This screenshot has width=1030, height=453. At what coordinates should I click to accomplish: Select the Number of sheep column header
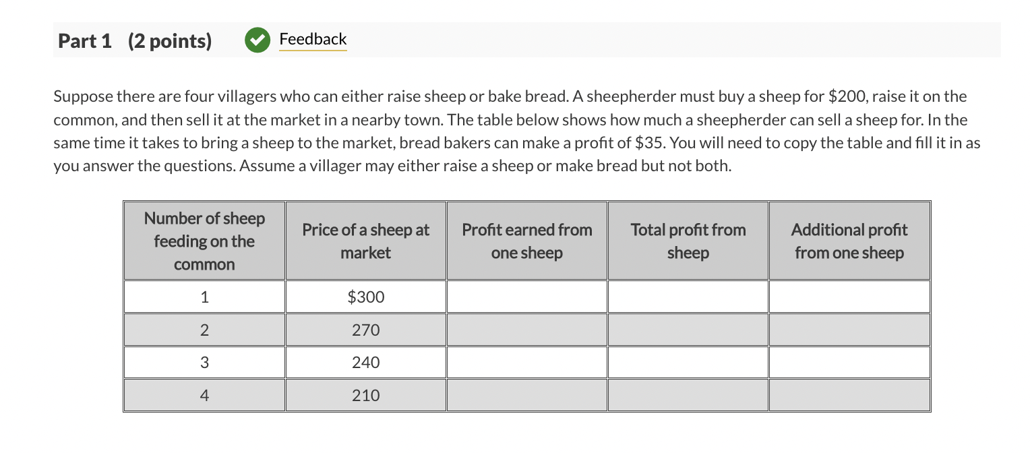[204, 241]
